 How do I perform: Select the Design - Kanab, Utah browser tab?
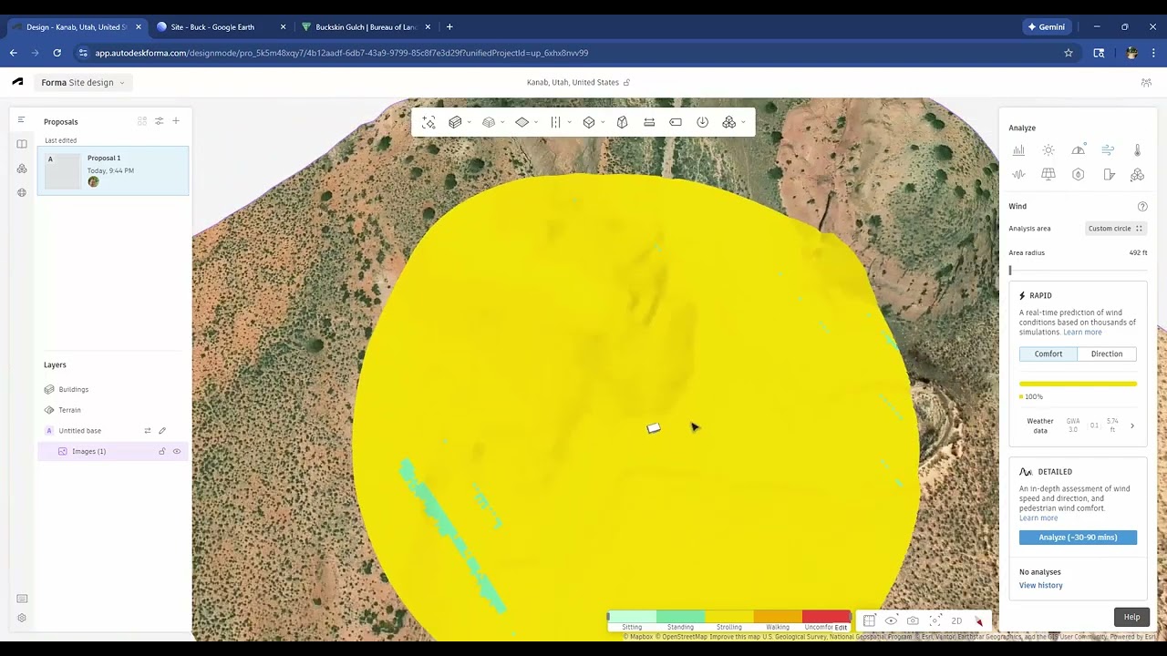coord(76,27)
